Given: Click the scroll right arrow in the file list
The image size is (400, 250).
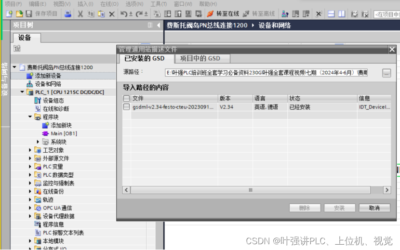Looking at the screenshot, I should coord(387,190).
